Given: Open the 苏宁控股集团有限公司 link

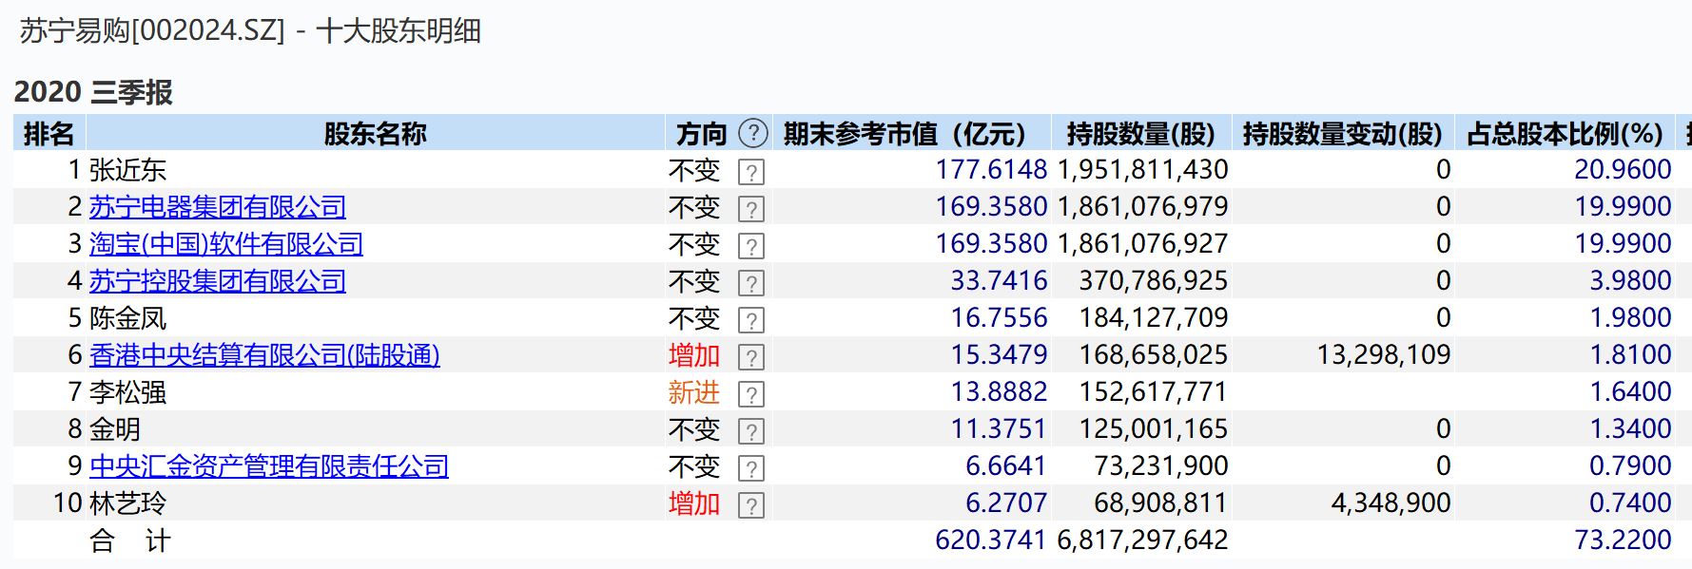Looking at the screenshot, I should click(x=217, y=281).
